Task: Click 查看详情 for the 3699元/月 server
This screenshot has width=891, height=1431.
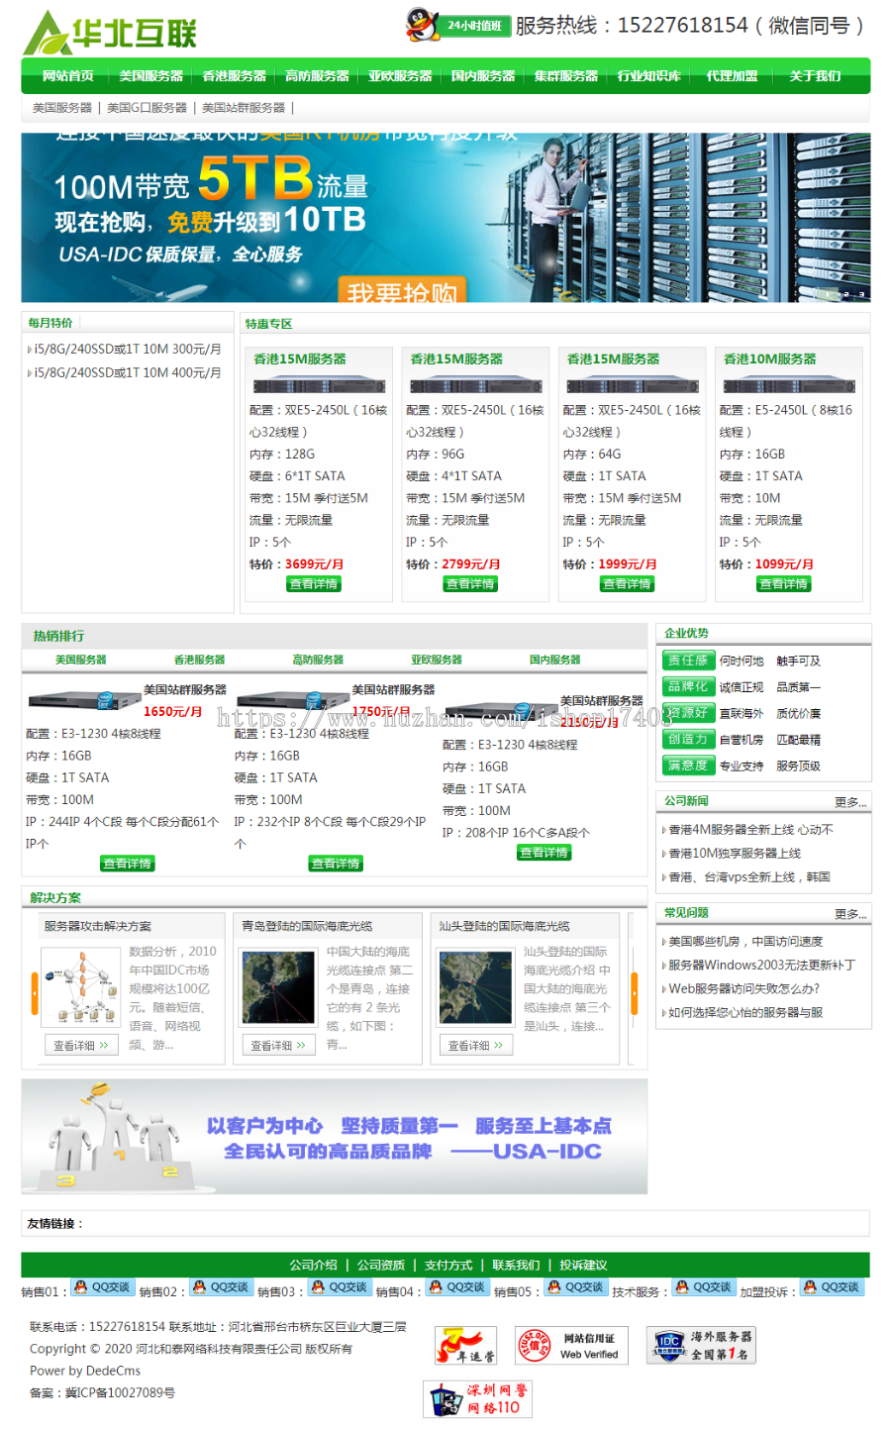Action: point(314,584)
